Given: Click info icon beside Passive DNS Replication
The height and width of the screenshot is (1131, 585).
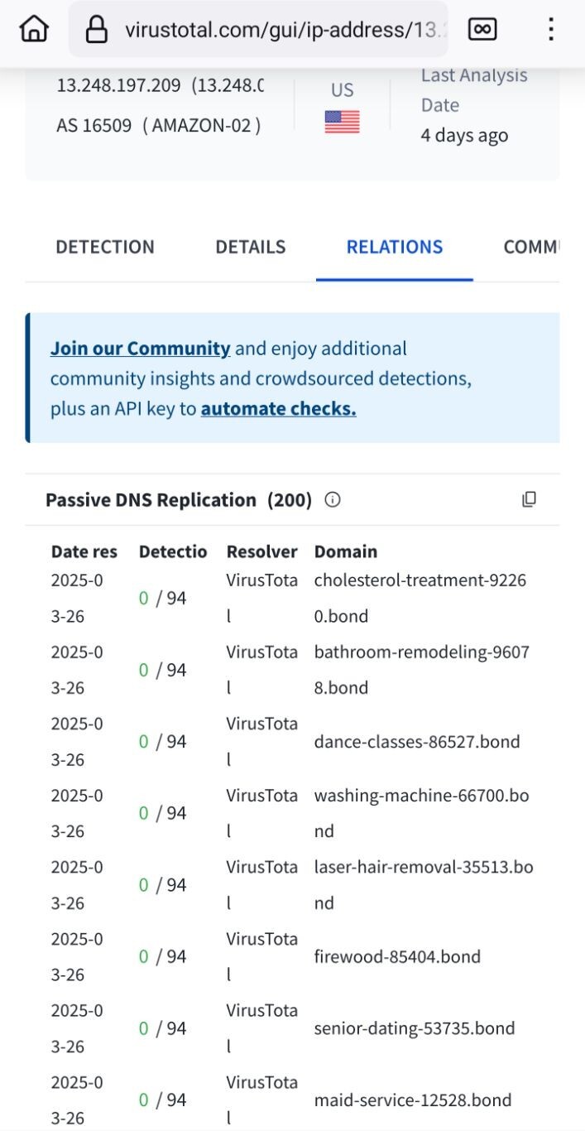Looking at the screenshot, I should tap(333, 499).
